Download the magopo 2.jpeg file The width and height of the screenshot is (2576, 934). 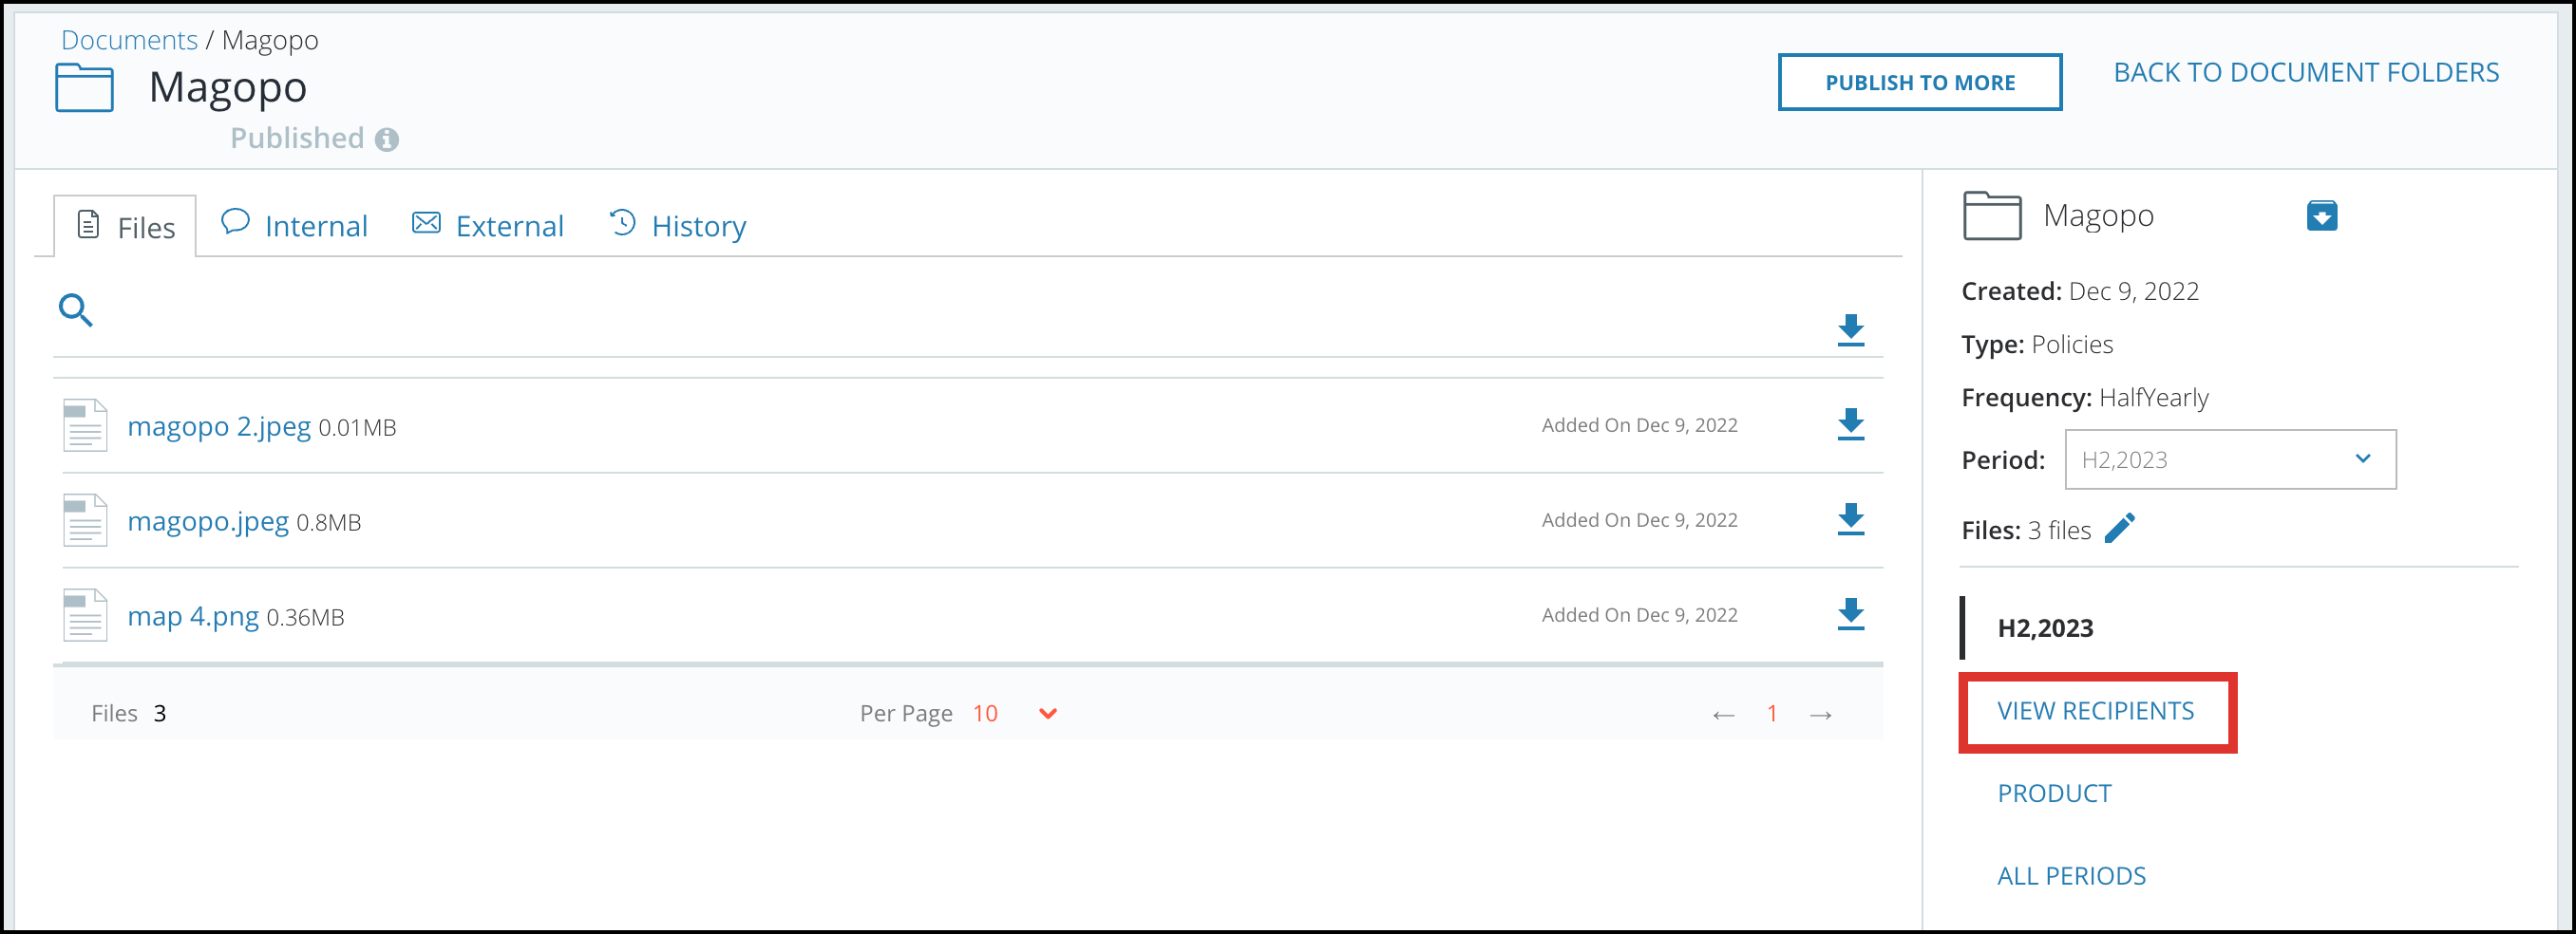click(x=1851, y=424)
